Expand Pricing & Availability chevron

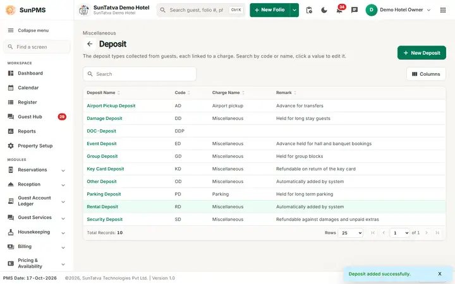tap(63, 264)
